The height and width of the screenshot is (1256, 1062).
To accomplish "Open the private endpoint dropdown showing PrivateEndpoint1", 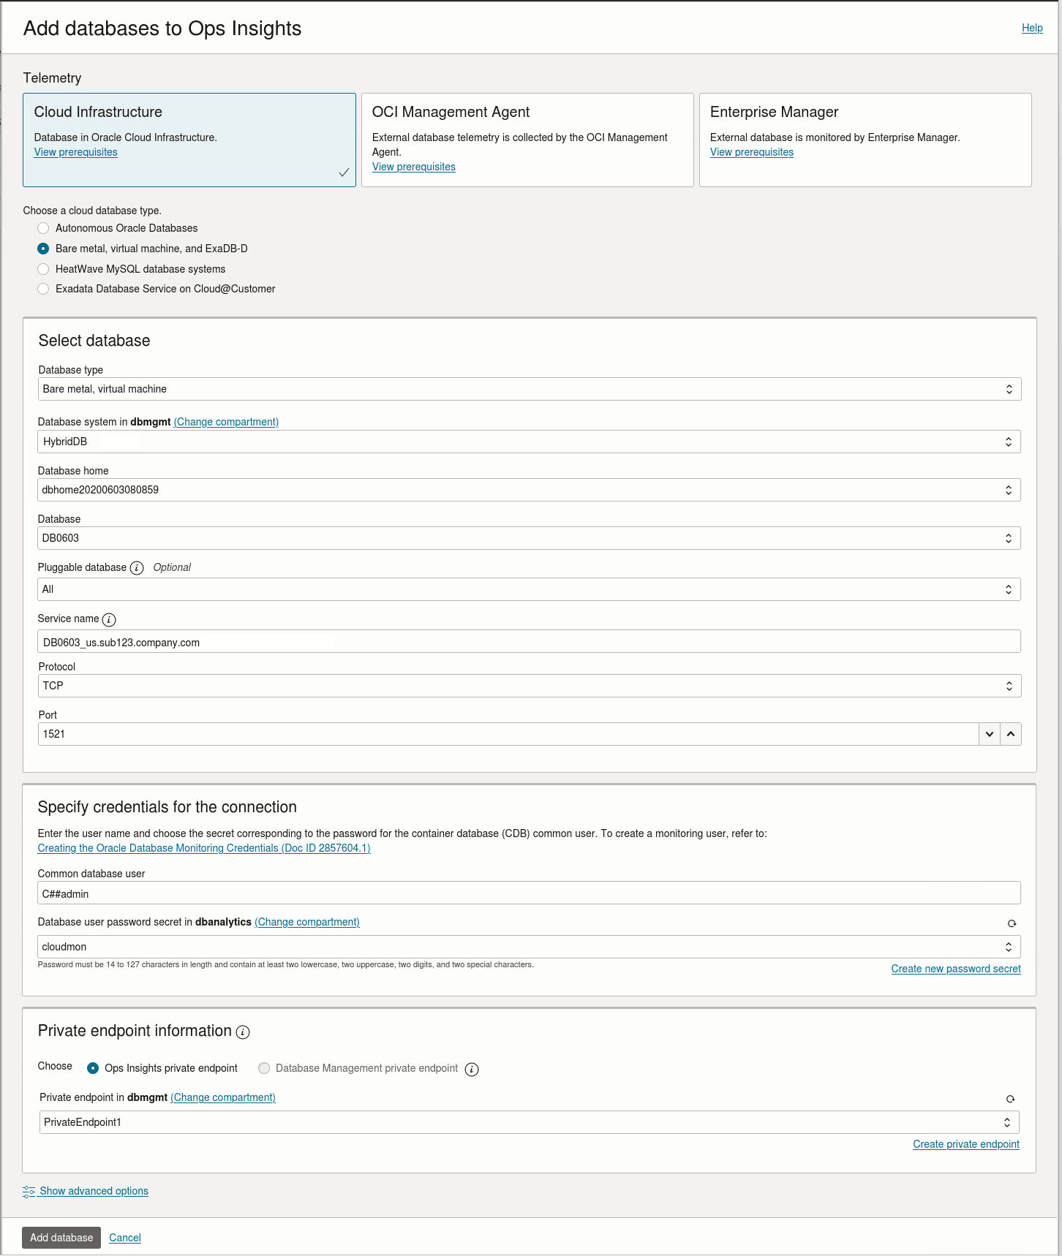I will coord(530,1122).
